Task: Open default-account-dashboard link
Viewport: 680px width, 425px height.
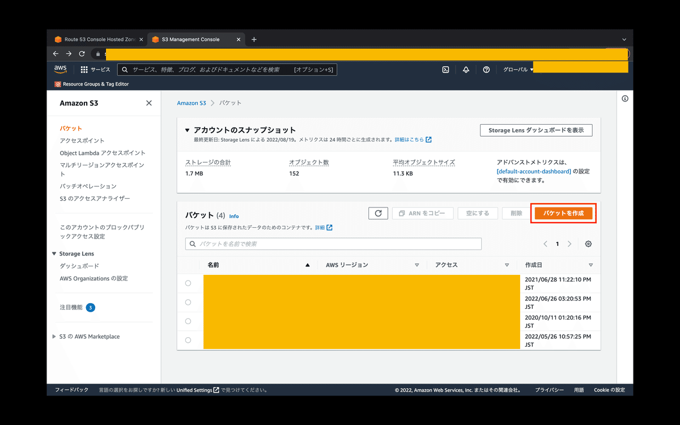Action: pyautogui.click(x=534, y=171)
